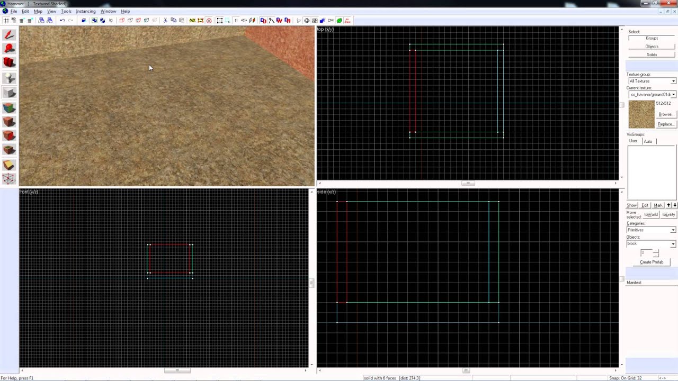Viewport: 678px width, 381px height.
Task: Click the top view horizontal scrollbar thumb
Action: [468, 184]
